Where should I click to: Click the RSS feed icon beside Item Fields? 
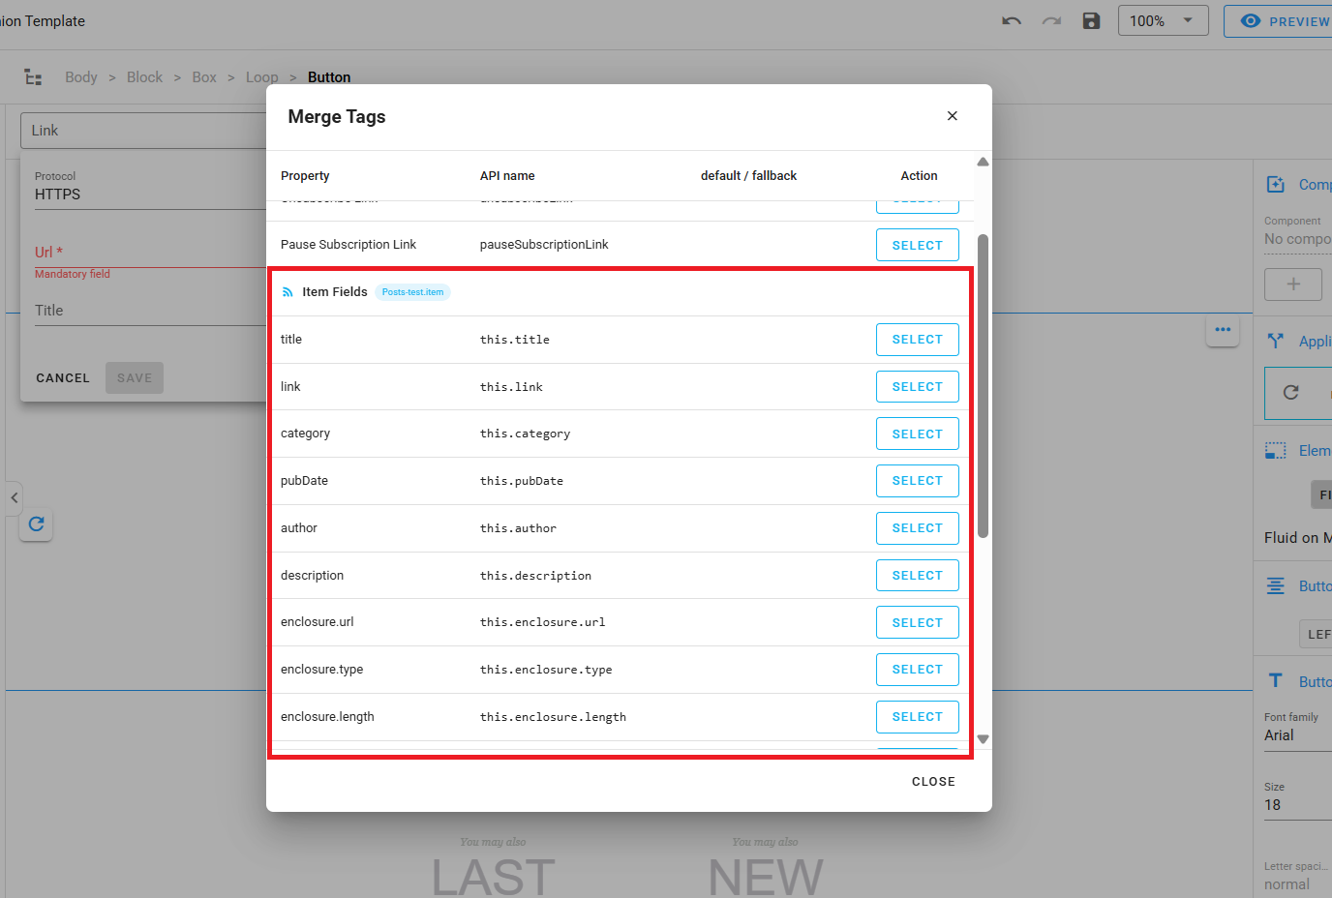pos(288,292)
